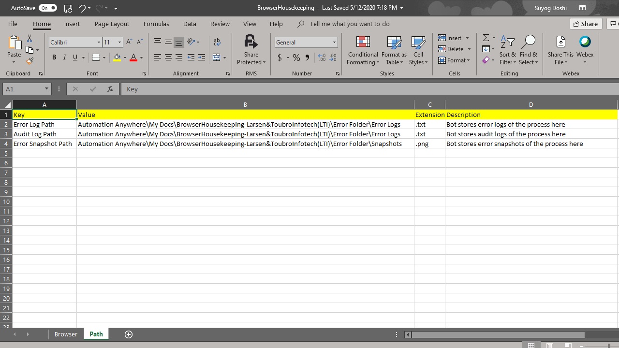Image resolution: width=619 pixels, height=348 pixels.
Task: Open the General number format dropdown
Action: [334, 43]
